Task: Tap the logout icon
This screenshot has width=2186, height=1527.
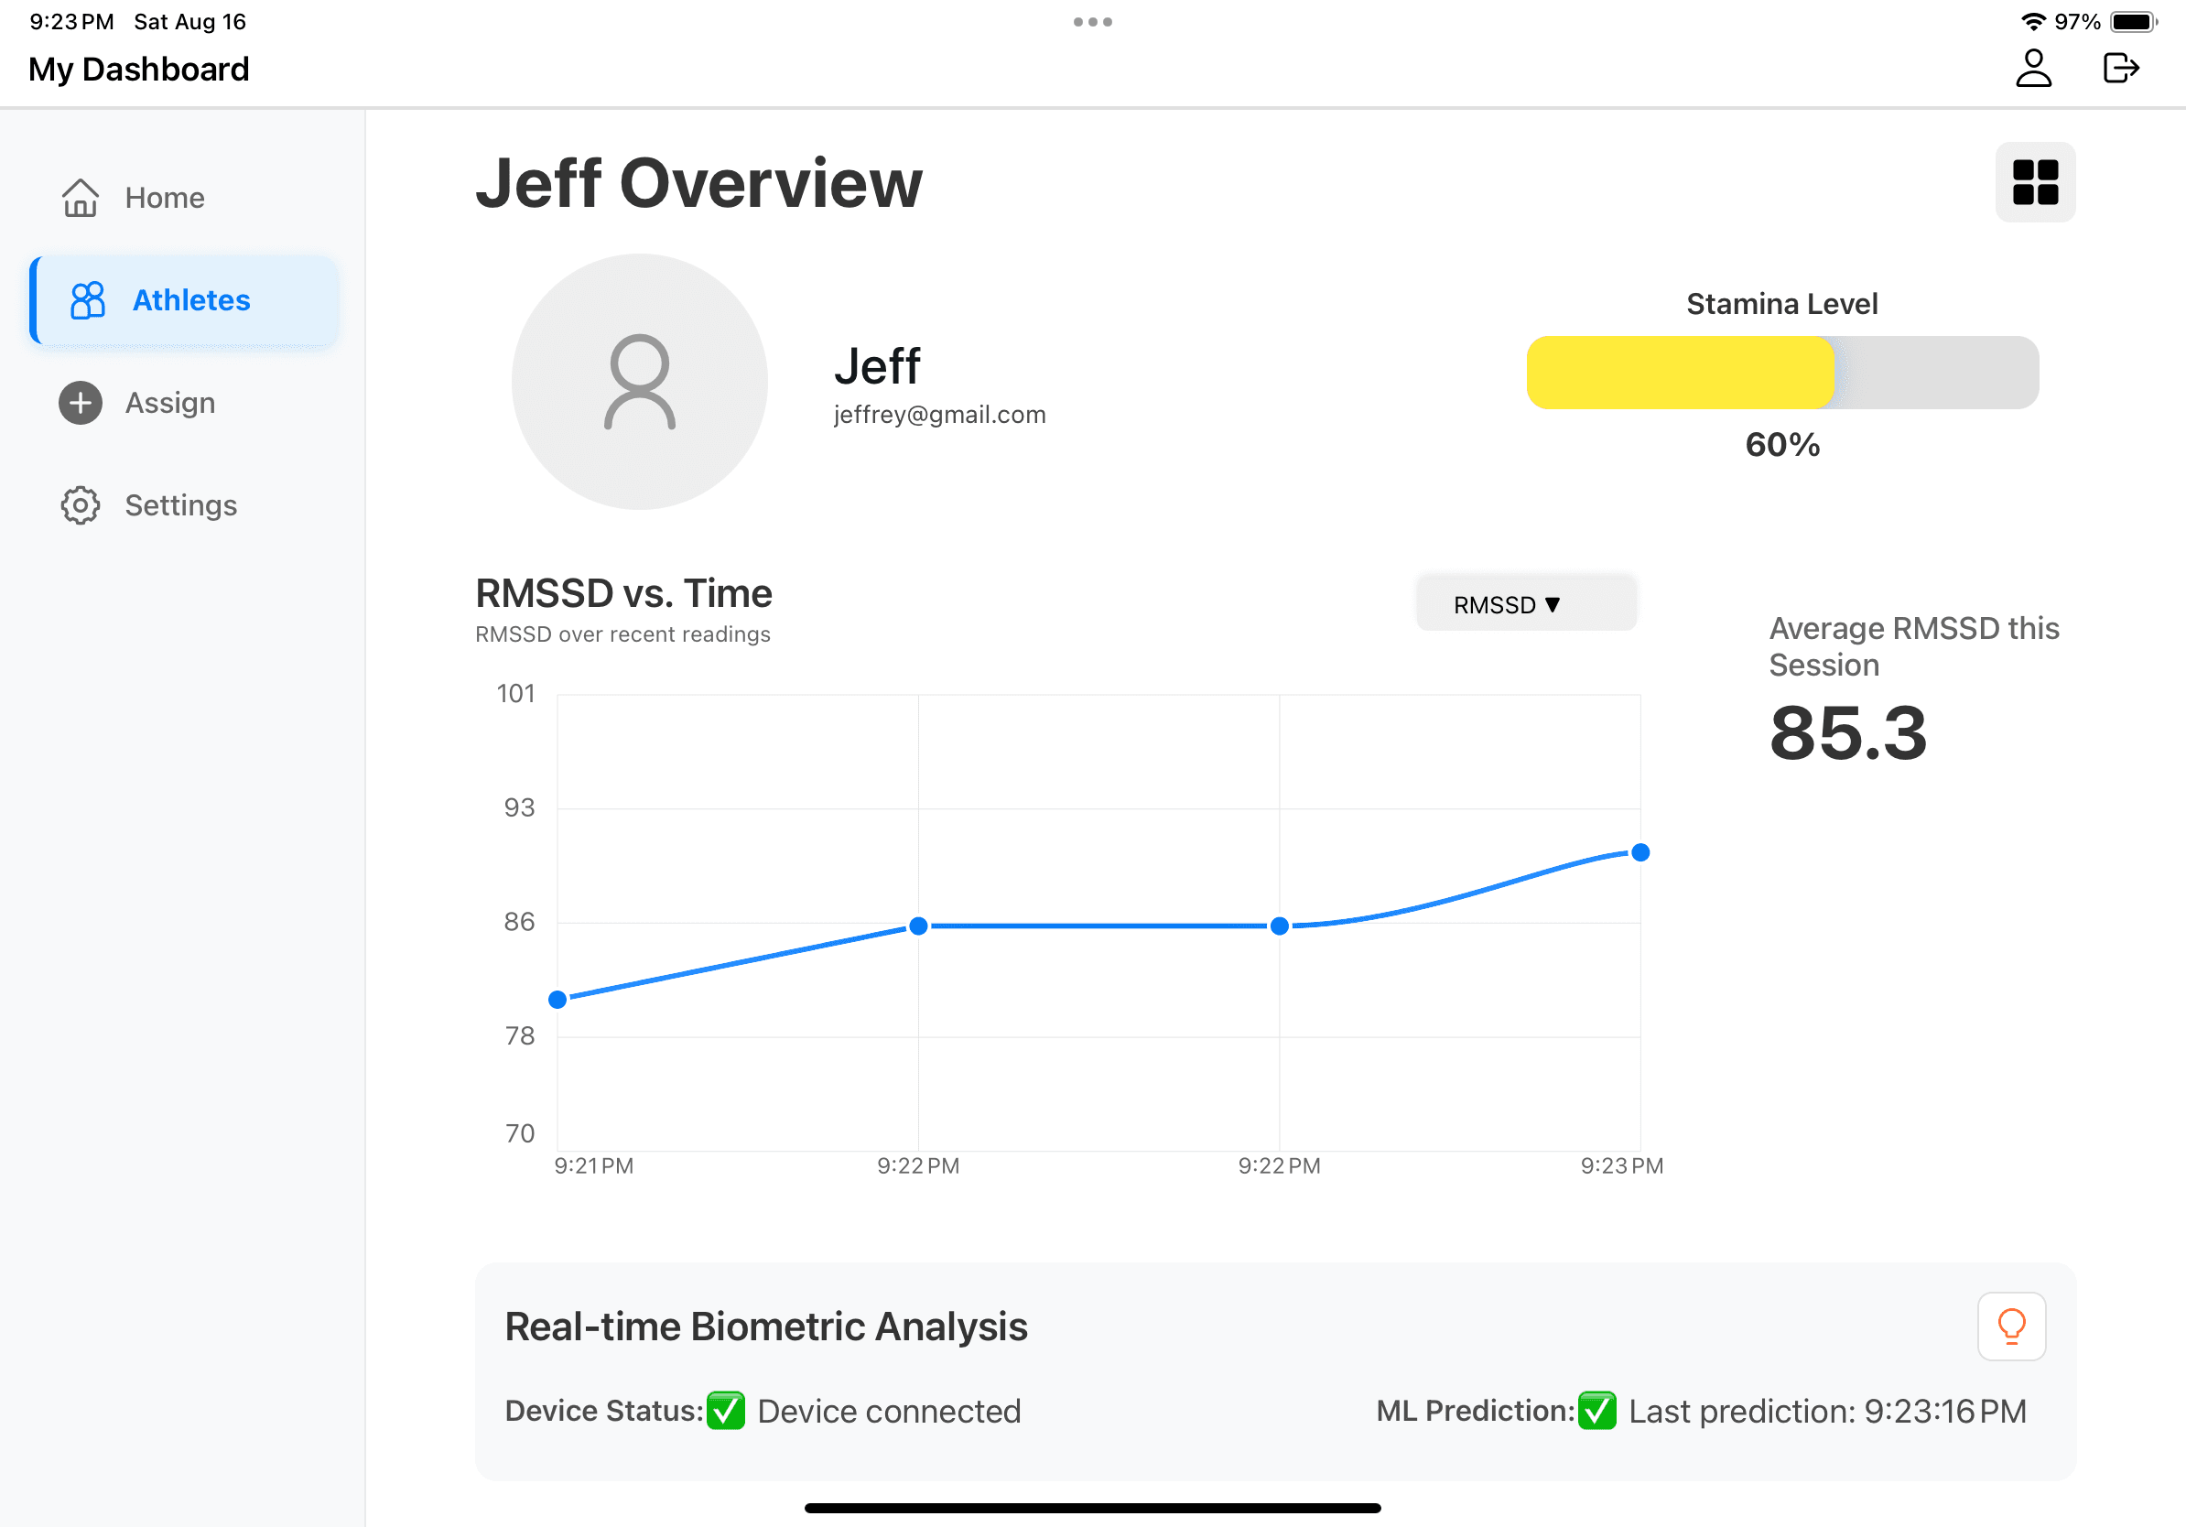Action: 2120,69
